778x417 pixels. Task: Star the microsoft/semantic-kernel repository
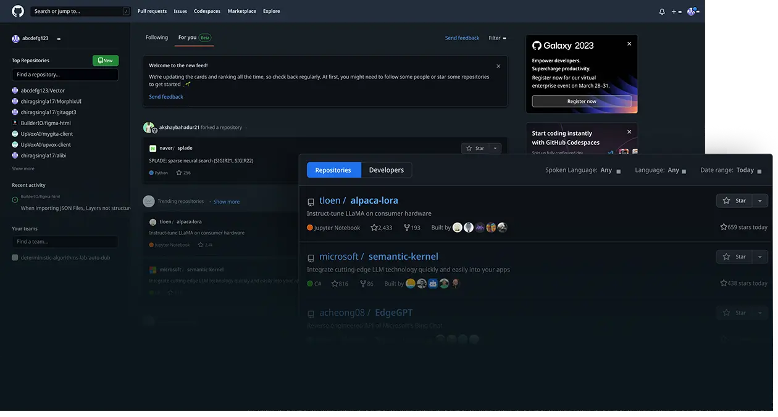(734, 257)
